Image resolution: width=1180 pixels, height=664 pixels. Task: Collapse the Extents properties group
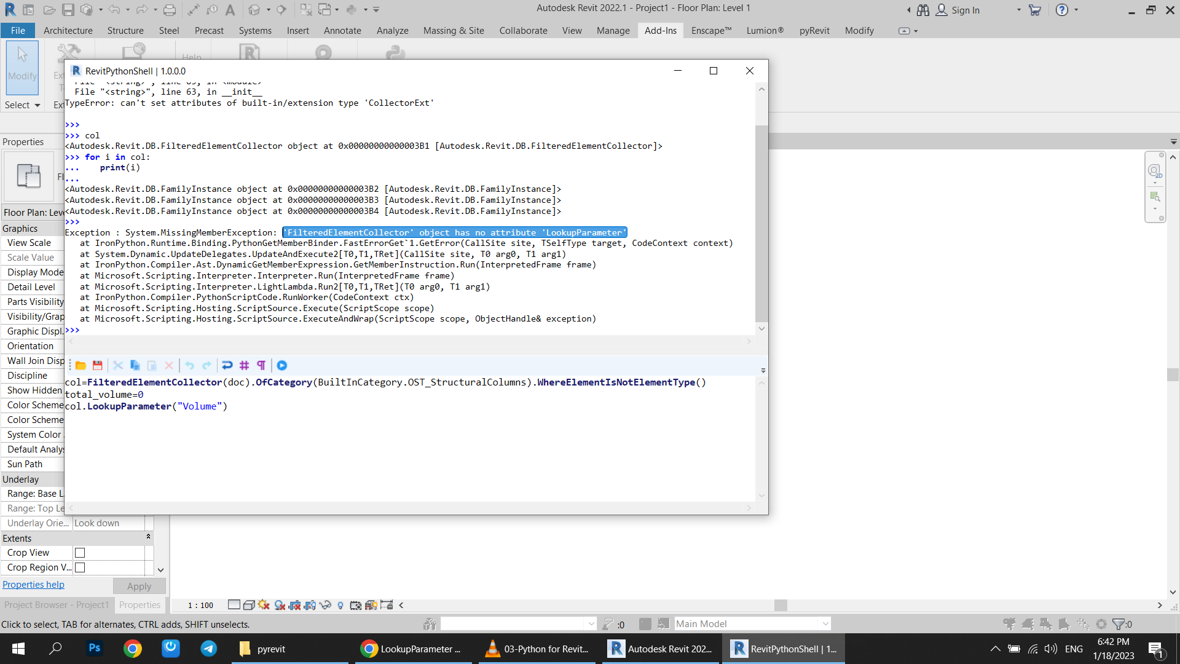148,537
